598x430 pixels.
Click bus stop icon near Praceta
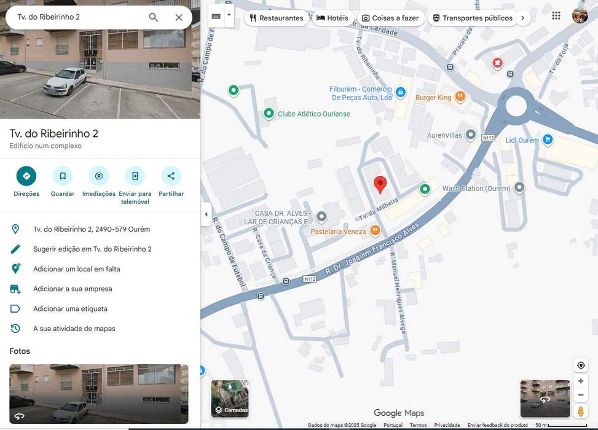click(450, 67)
